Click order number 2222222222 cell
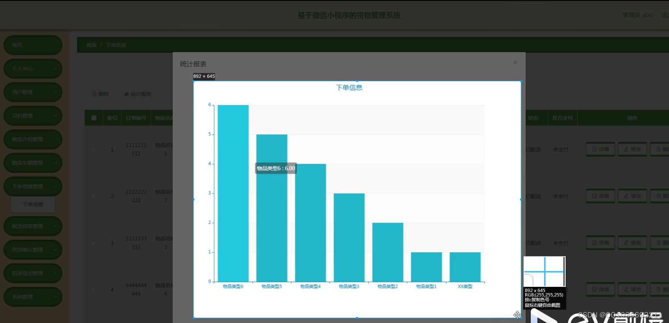 click(x=136, y=196)
